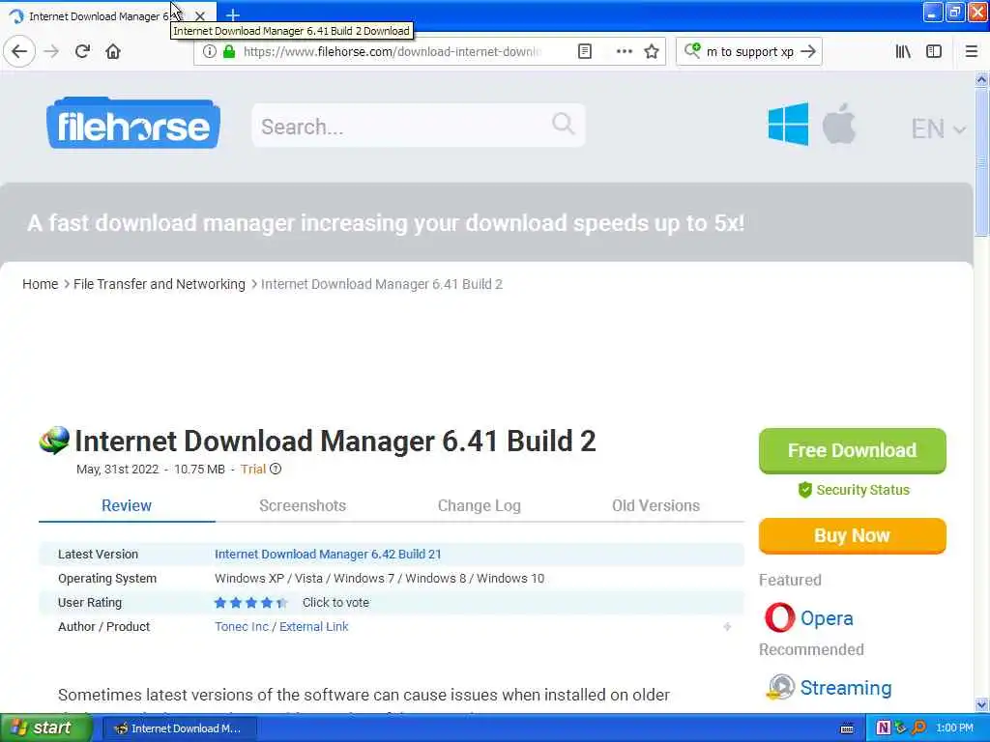Click the OneNote tray icon
The image size is (990, 742).
click(884, 728)
